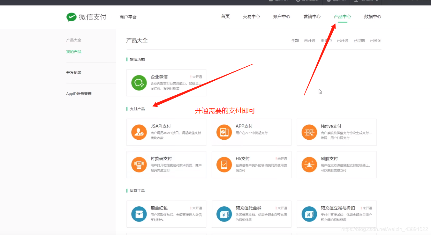431x235 pixels.
Task: Open the 预充值代金券 title link
Action: (x=248, y=208)
